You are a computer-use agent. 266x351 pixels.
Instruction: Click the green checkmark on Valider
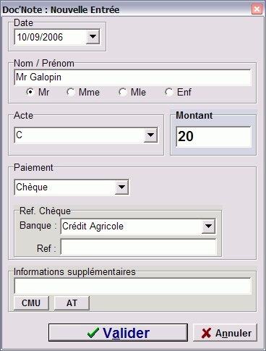point(93,333)
